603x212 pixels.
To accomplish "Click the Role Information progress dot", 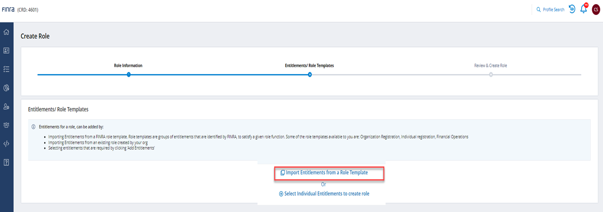I will (x=129, y=75).
